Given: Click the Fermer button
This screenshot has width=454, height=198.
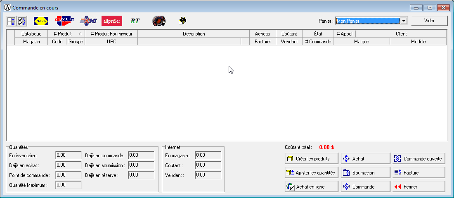Looking at the screenshot, I should point(419,187).
